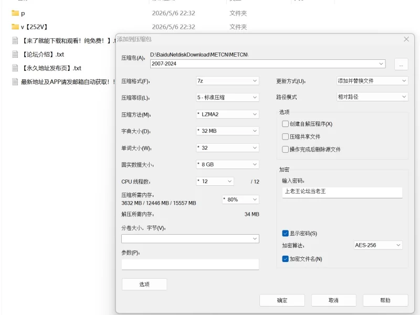Click the 【来了就能下载和观看】 text file icon
This screenshot has width=420, height=315.
tap(15, 41)
